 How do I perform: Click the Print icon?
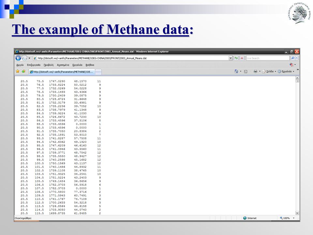[x=255, y=71]
